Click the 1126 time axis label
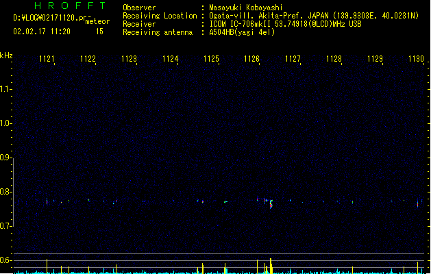Screen dimensions: 431x274 [251, 59]
